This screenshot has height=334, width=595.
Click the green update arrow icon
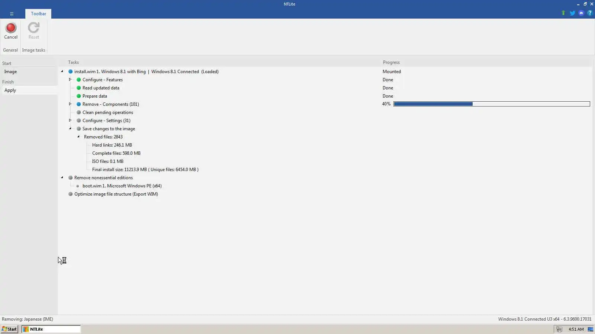563,13
